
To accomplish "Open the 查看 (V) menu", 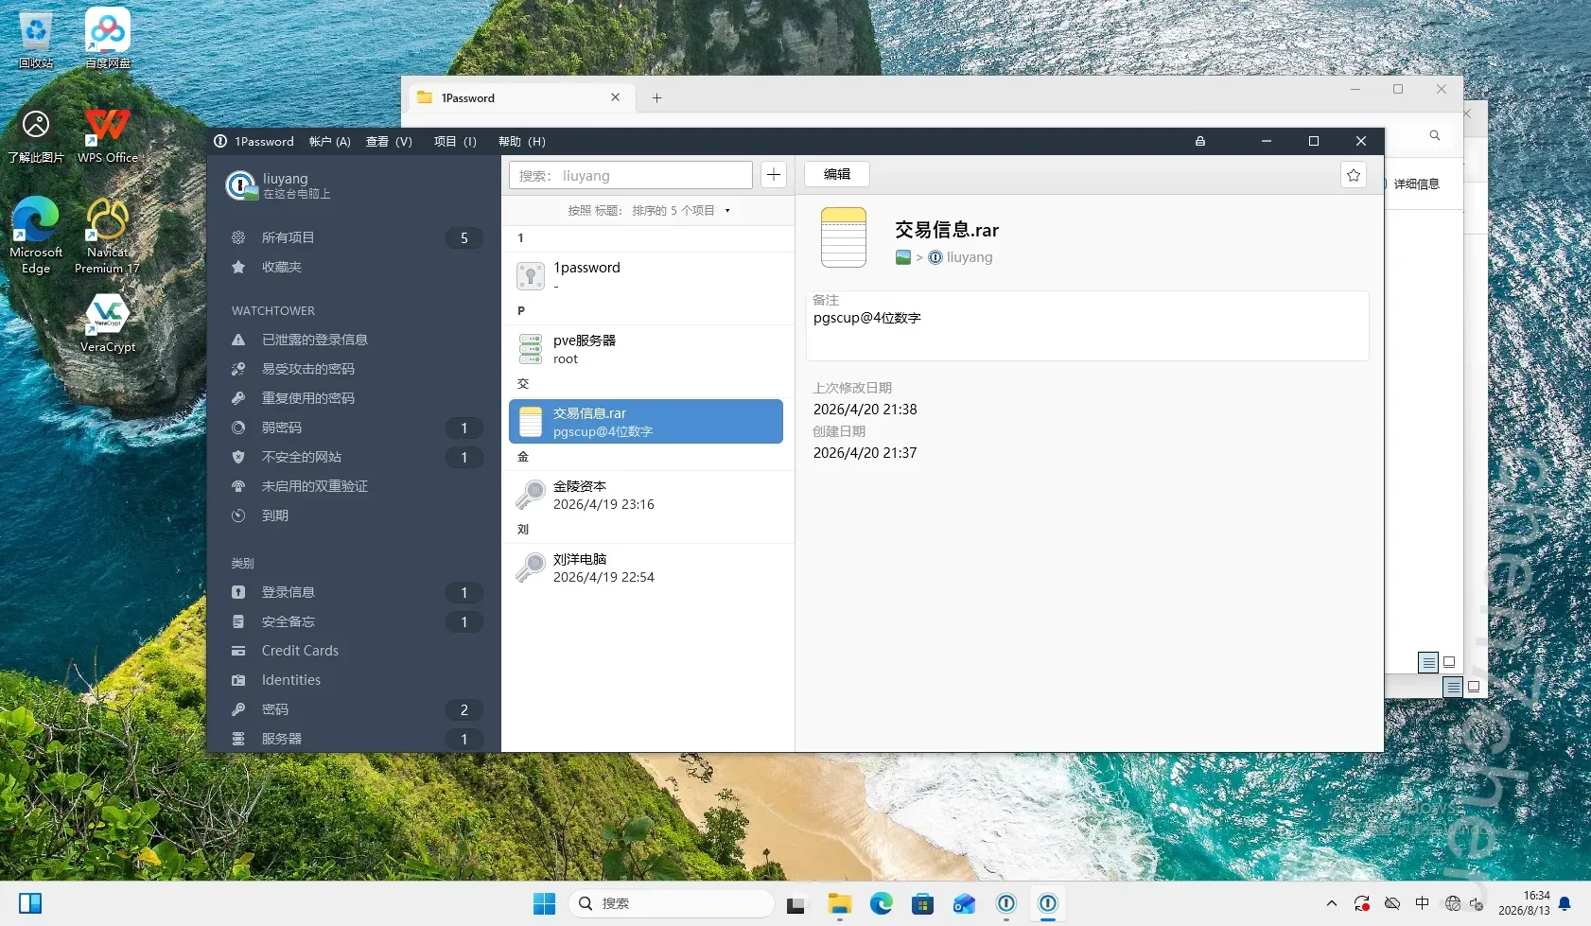I will (x=389, y=142).
